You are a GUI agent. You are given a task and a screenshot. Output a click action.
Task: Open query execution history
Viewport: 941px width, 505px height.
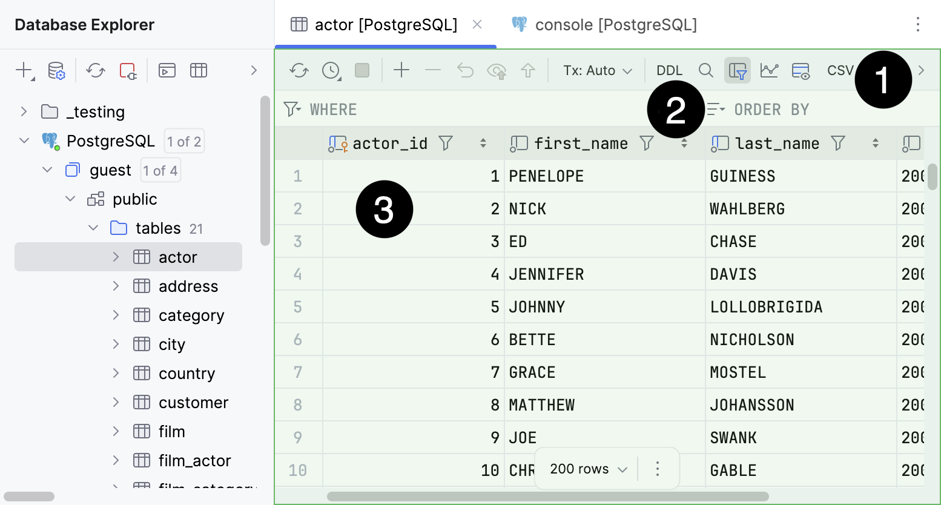click(331, 70)
